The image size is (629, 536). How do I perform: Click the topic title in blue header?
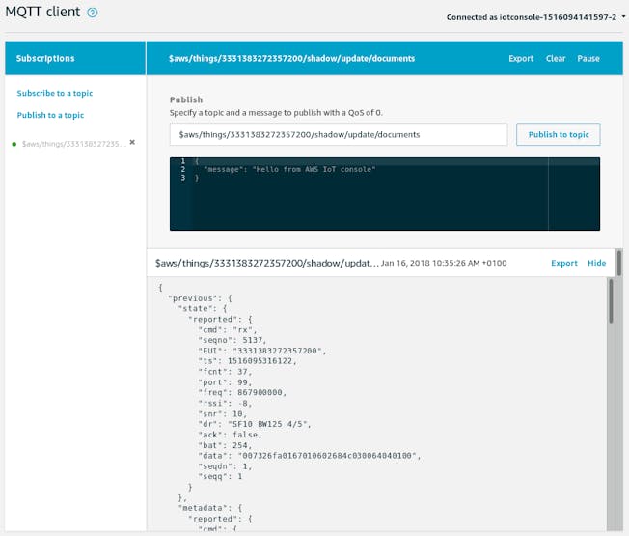coord(291,59)
